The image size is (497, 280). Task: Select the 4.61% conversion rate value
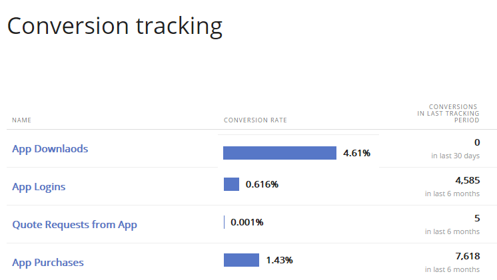[356, 153]
